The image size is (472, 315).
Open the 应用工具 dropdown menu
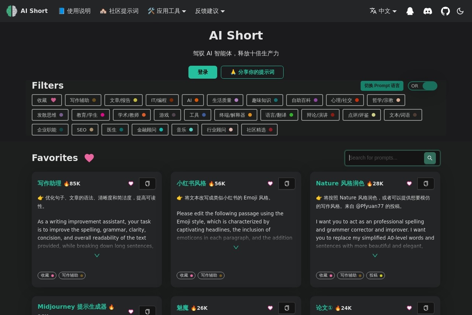[167, 11]
